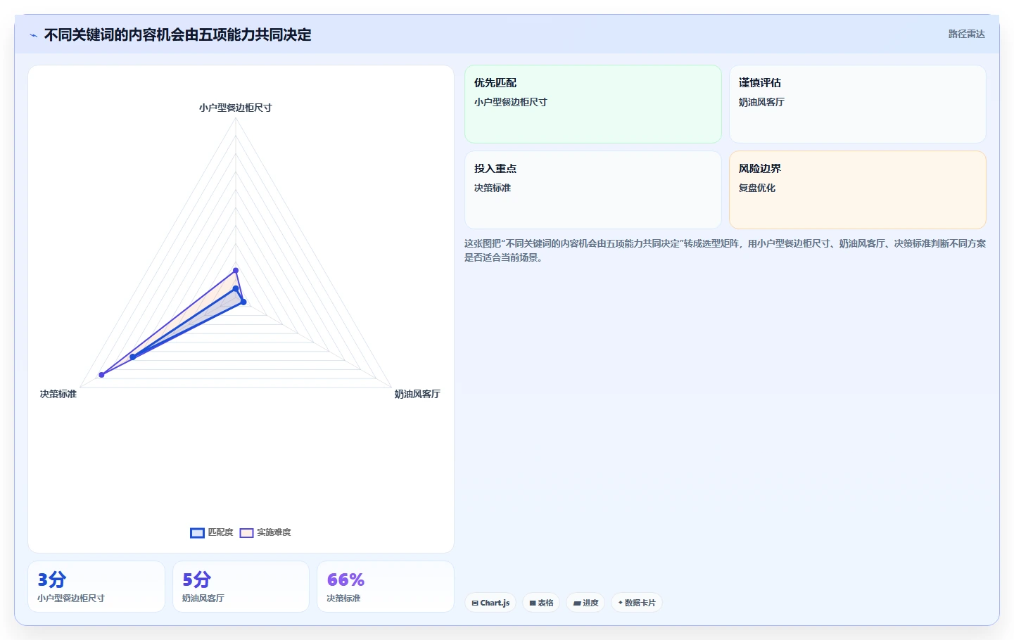
Task: Open the 风险边界 card
Action: (857, 190)
